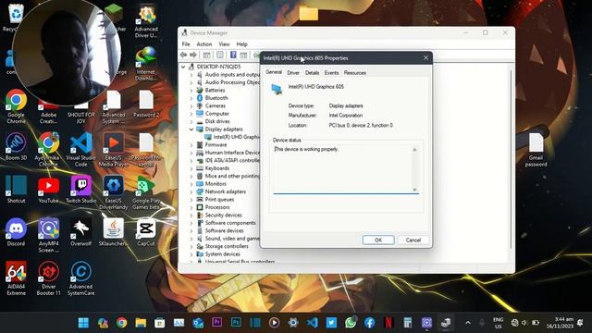Click the Help question-mark toolbar icon

tap(233, 55)
